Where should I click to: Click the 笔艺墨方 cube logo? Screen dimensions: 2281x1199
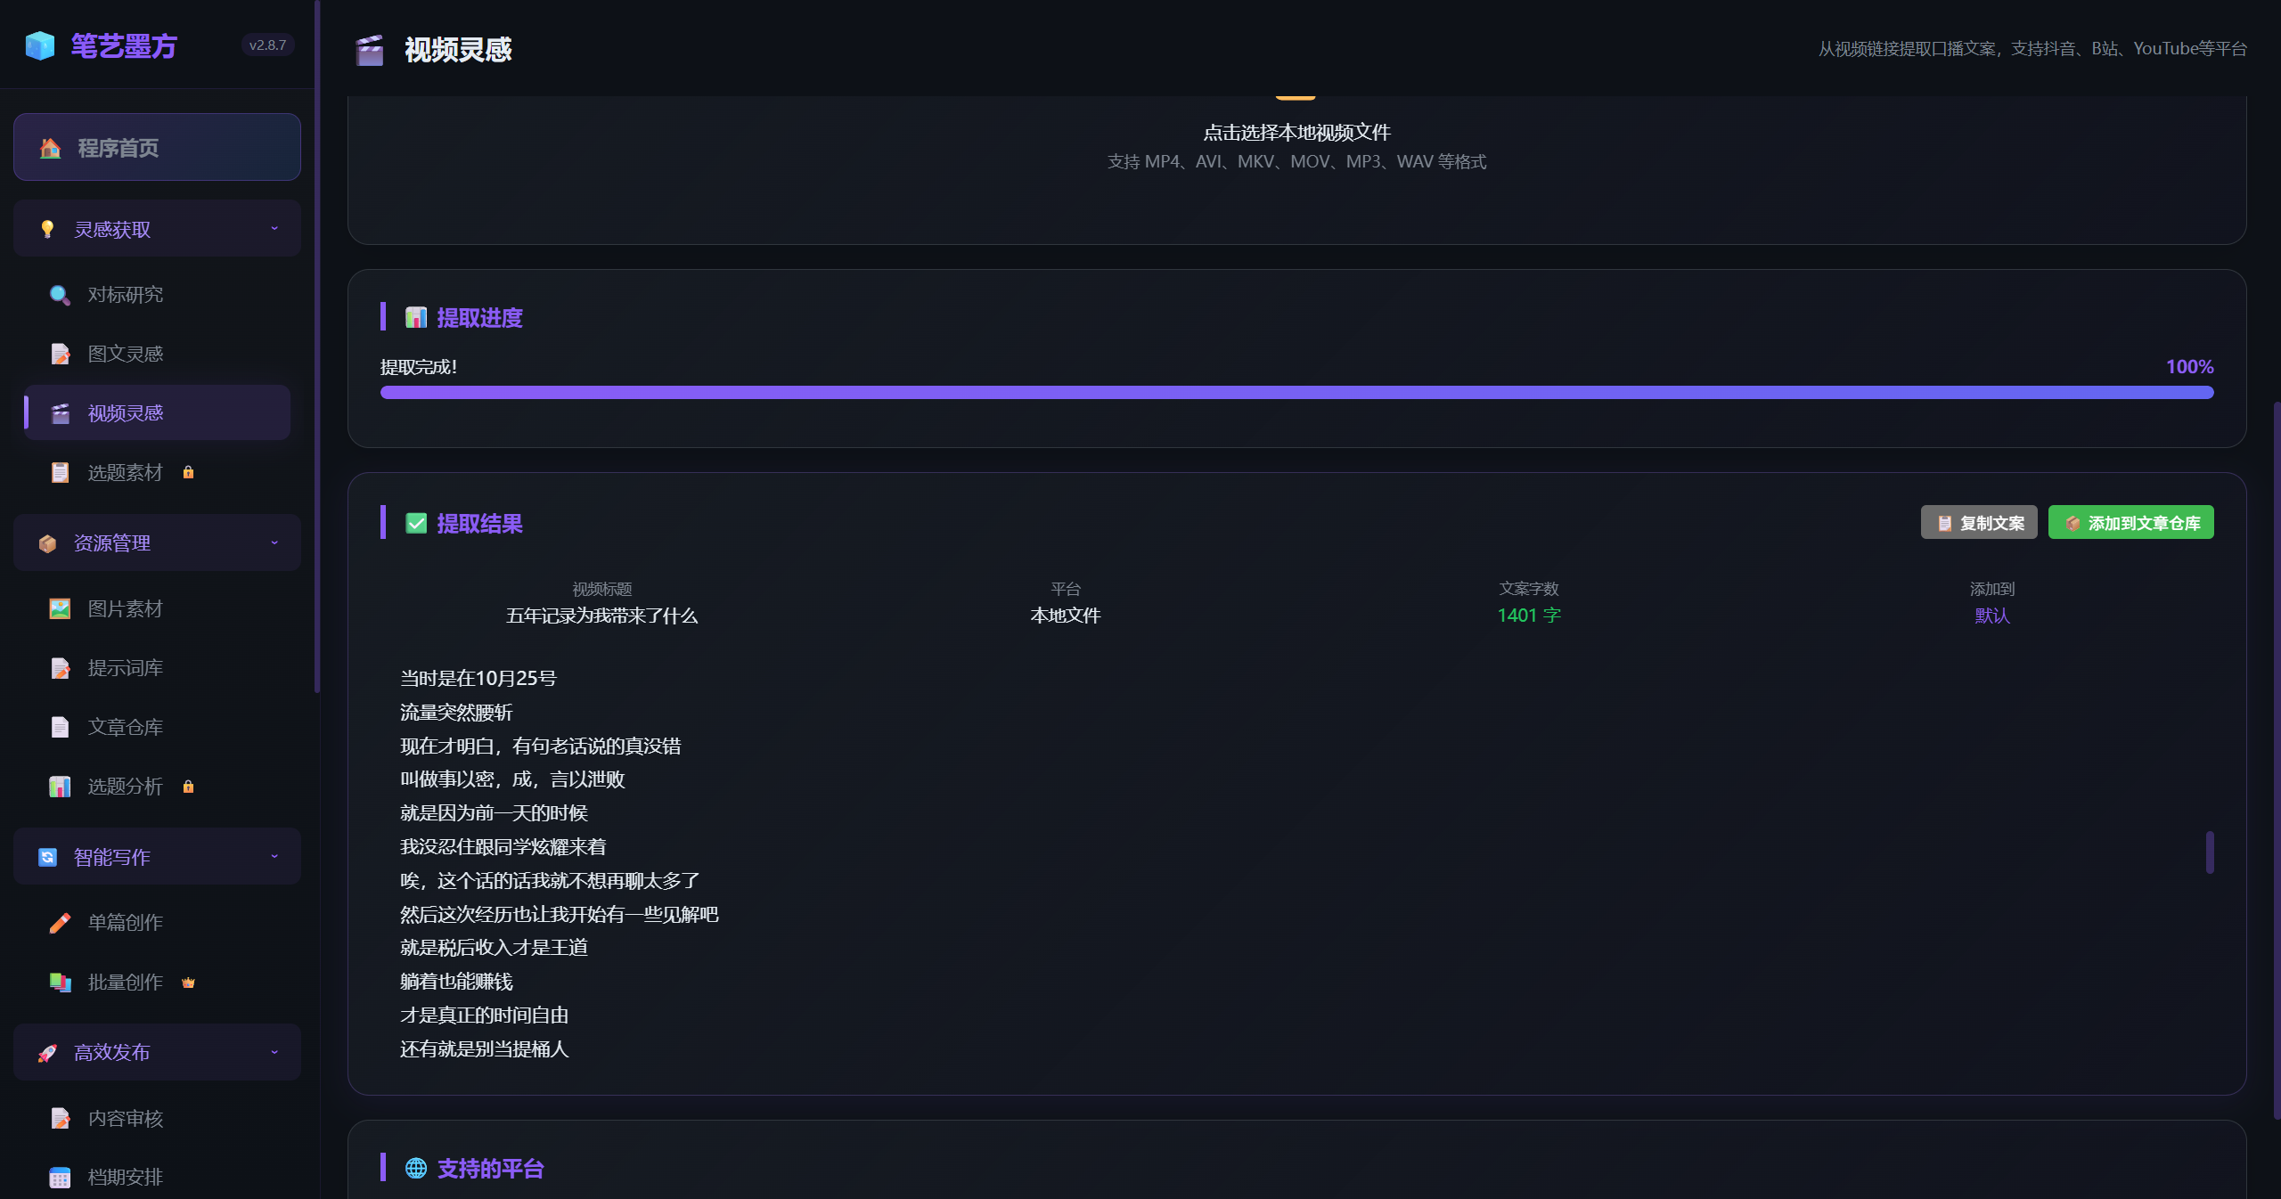click(x=40, y=45)
